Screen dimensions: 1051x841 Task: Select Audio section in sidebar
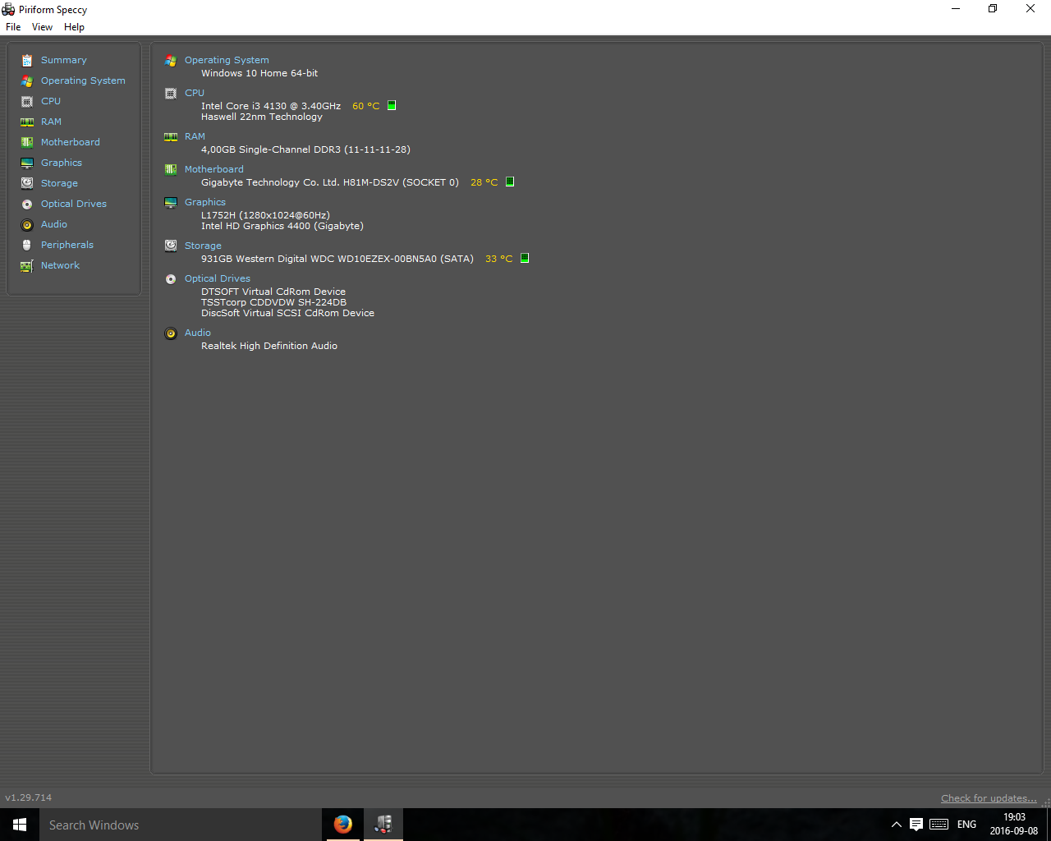54,224
